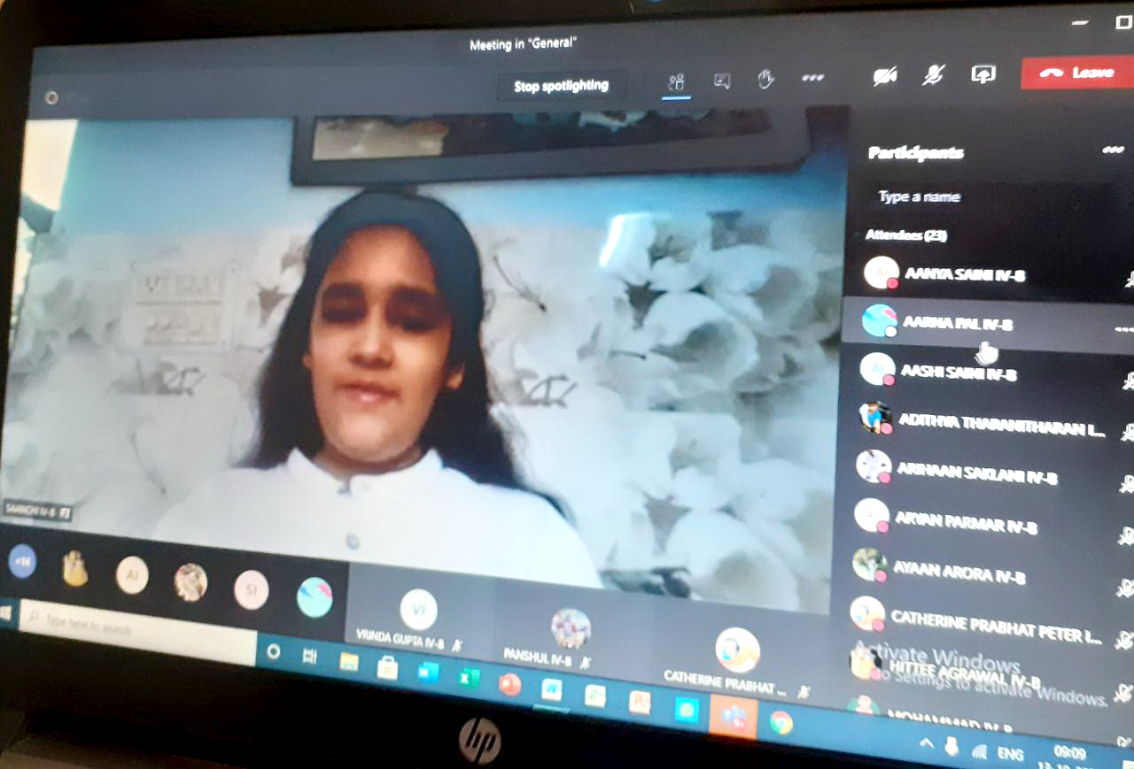The height and width of the screenshot is (769, 1134).
Task: Click the +16 more participants bubble
Action: pos(22,561)
